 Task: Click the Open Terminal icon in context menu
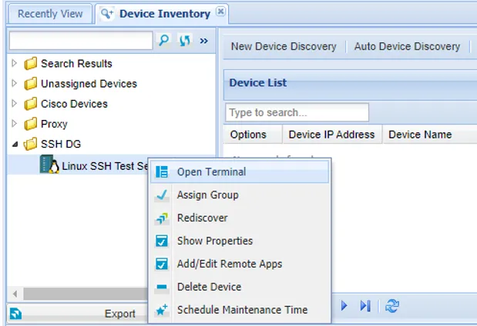(162, 171)
